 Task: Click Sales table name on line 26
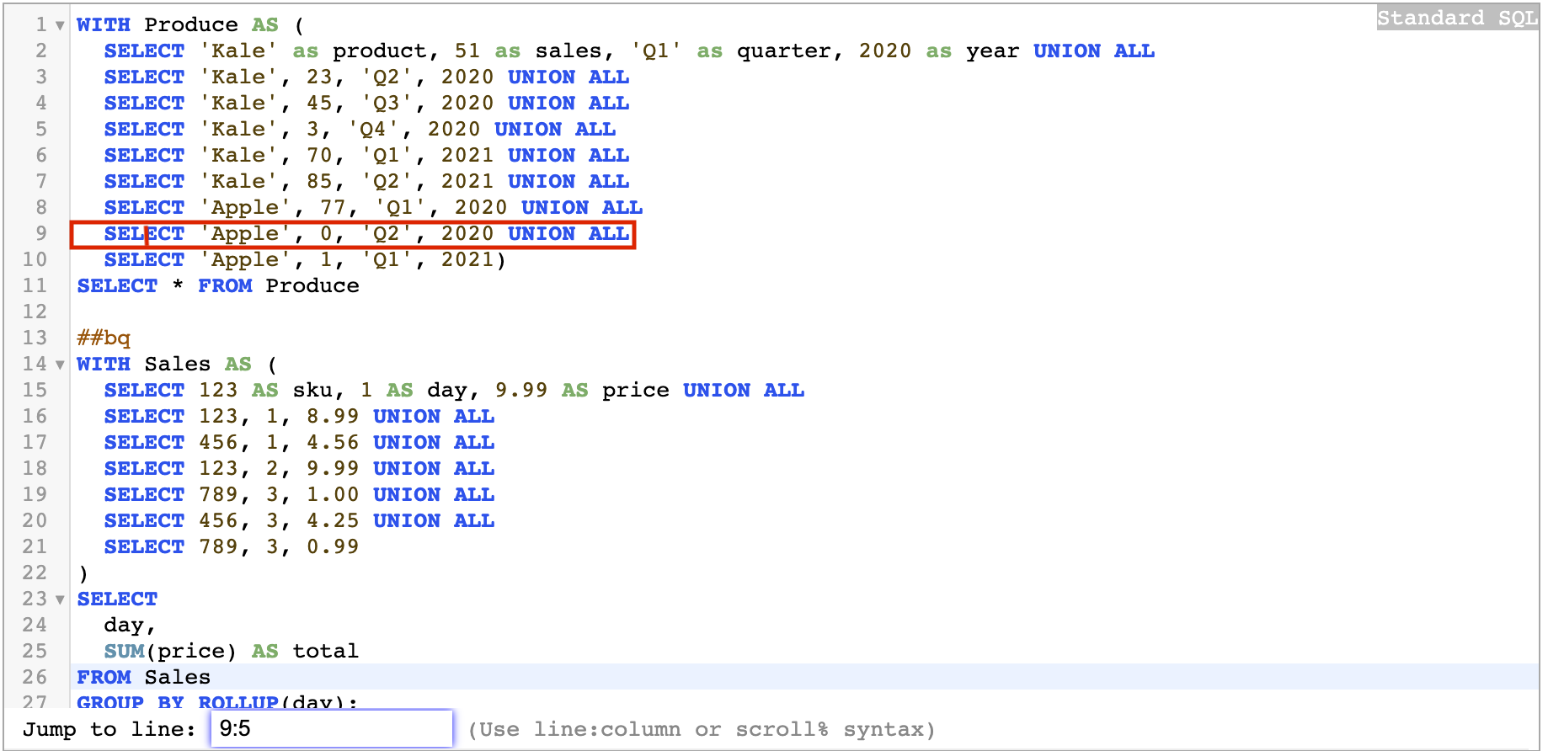pos(178,678)
